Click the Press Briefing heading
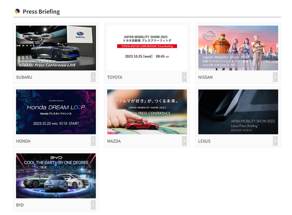This screenshot has height=215, width=292. click(41, 11)
